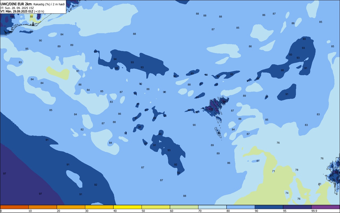
Task: Click the 60–70 light green legend swatch
Action: (184, 207)
